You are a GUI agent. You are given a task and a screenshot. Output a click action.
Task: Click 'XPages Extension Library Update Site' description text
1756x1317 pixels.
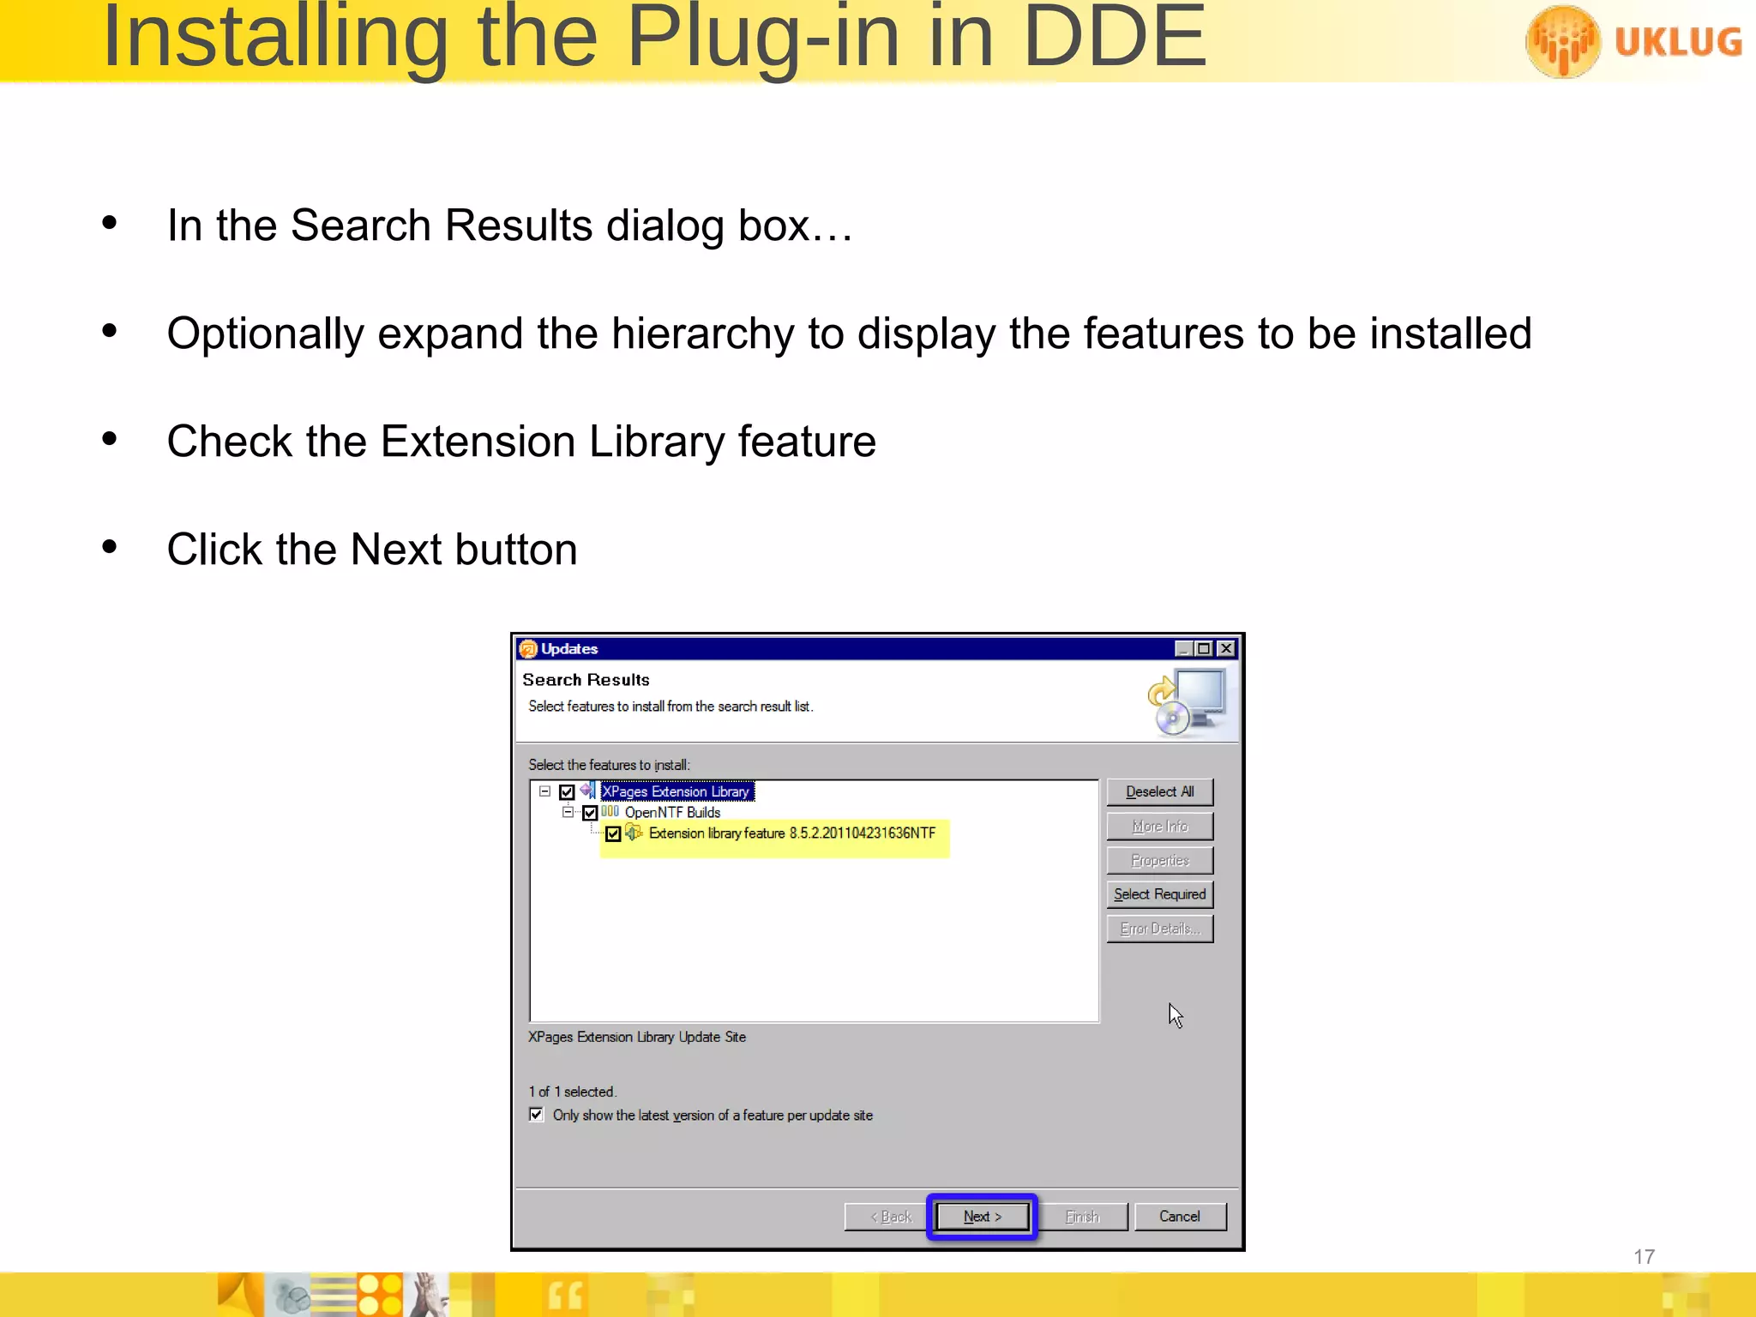point(637,1037)
